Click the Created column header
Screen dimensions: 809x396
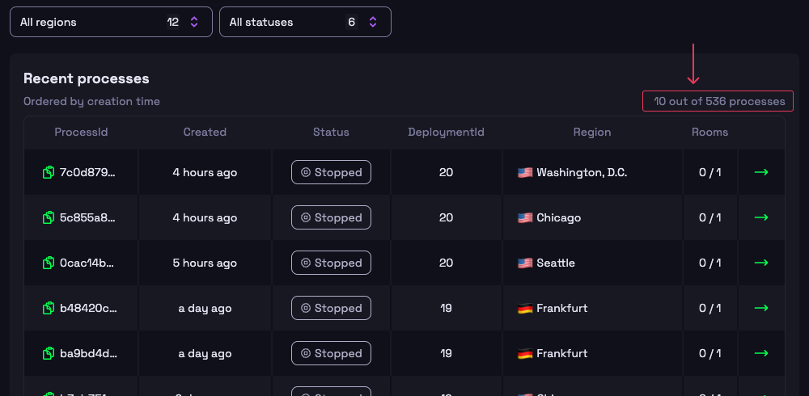pyautogui.click(x=205, y=132)
